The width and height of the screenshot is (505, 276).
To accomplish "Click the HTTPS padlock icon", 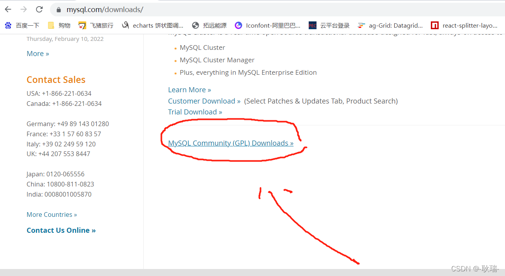I will coord(58,9).
